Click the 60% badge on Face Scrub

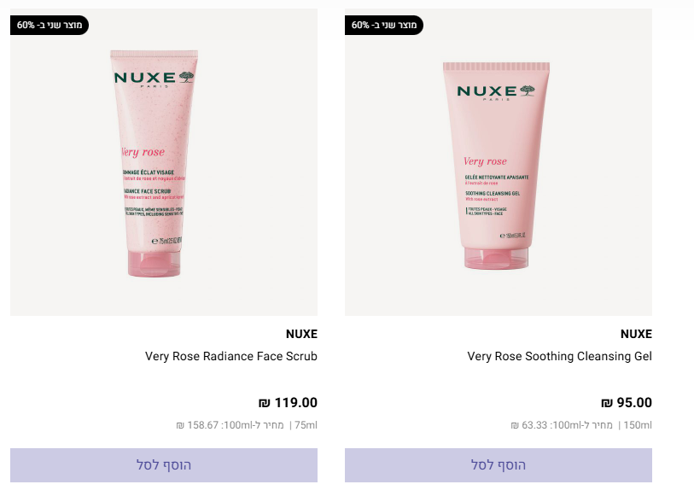[x=50, y=26]
